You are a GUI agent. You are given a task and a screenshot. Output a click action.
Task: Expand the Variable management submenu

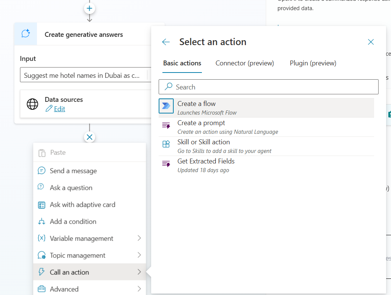[139, 238]
